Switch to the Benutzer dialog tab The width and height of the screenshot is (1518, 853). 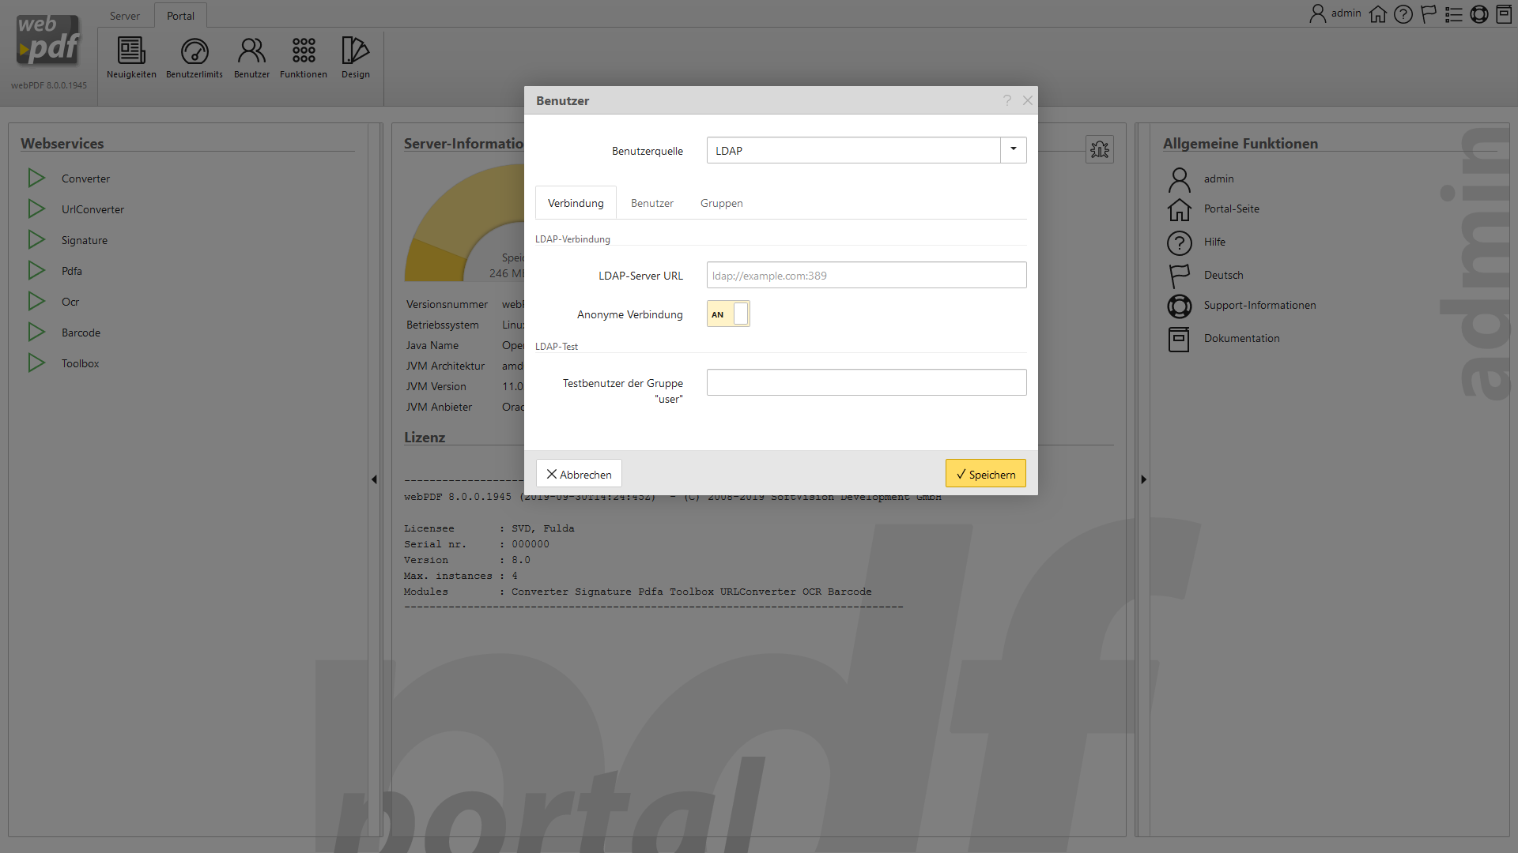click(651, 204)
